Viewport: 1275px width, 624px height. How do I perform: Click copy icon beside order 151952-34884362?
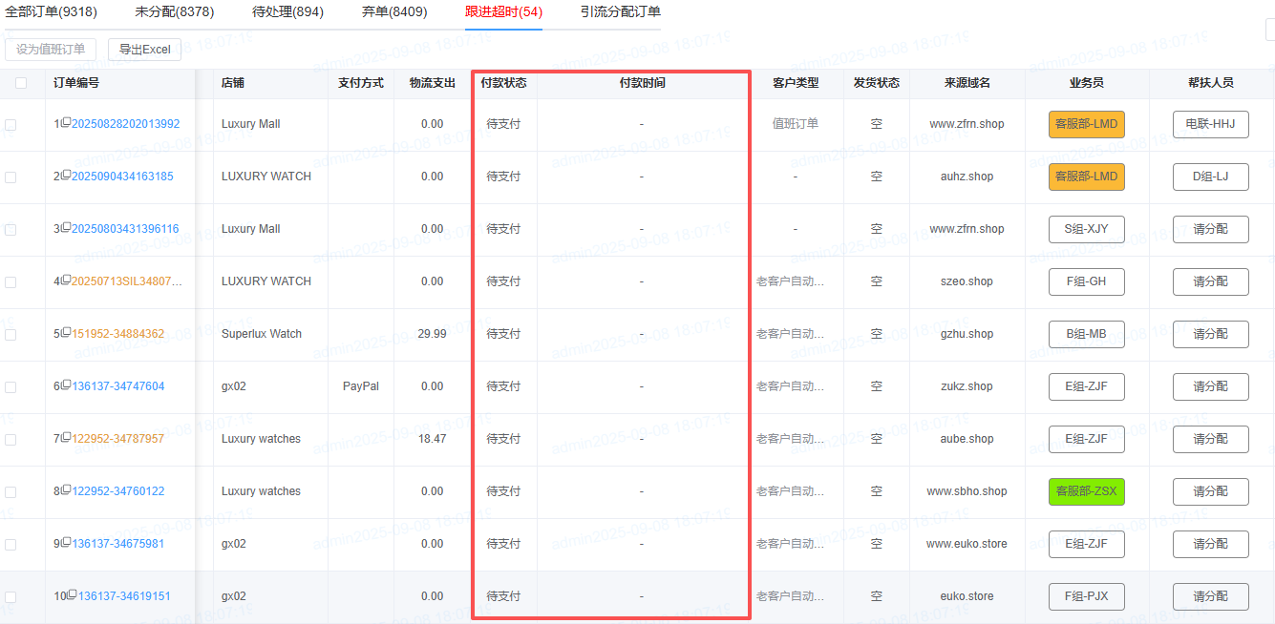coord(66,333)
